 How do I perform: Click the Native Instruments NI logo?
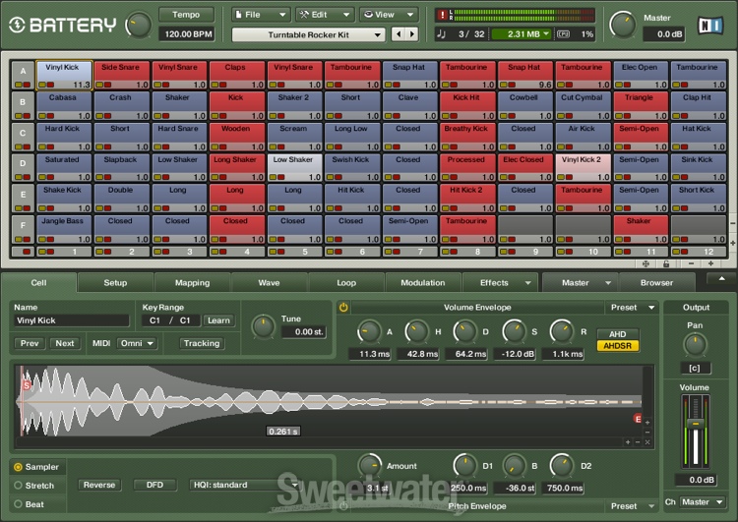click(710, 26)
